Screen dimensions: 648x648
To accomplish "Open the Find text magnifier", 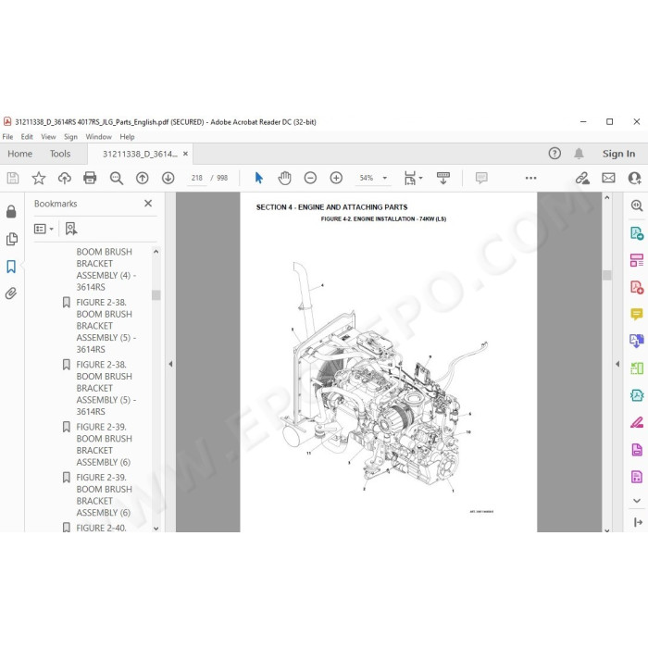I will pyautogui.click(x=116, y=178).
